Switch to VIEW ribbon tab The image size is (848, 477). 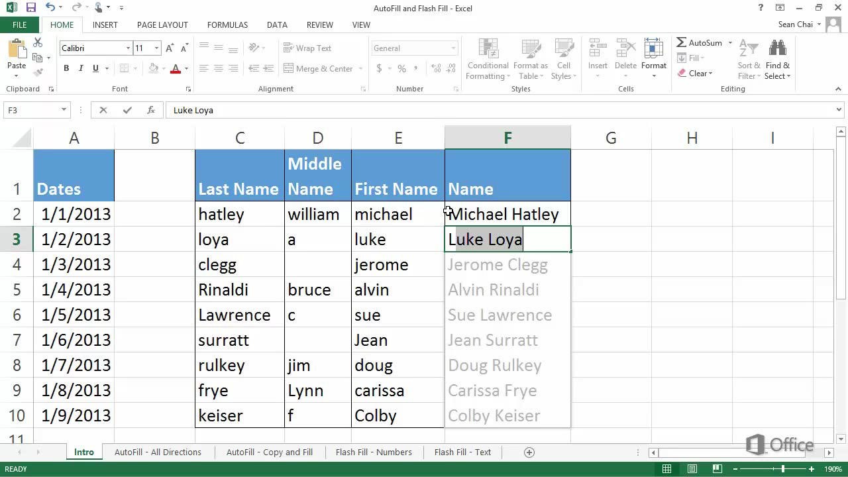tap(361, 25)
